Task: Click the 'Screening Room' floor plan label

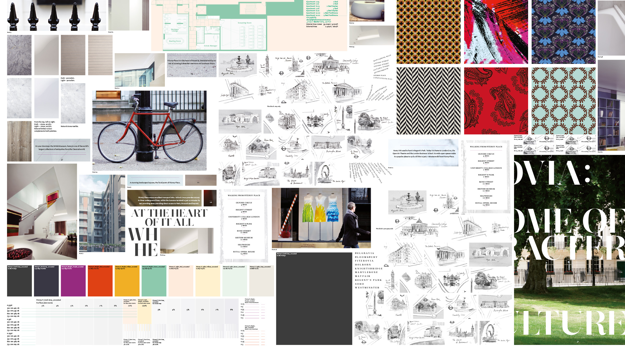Action: pyautogui.click(x=245, y=23)
